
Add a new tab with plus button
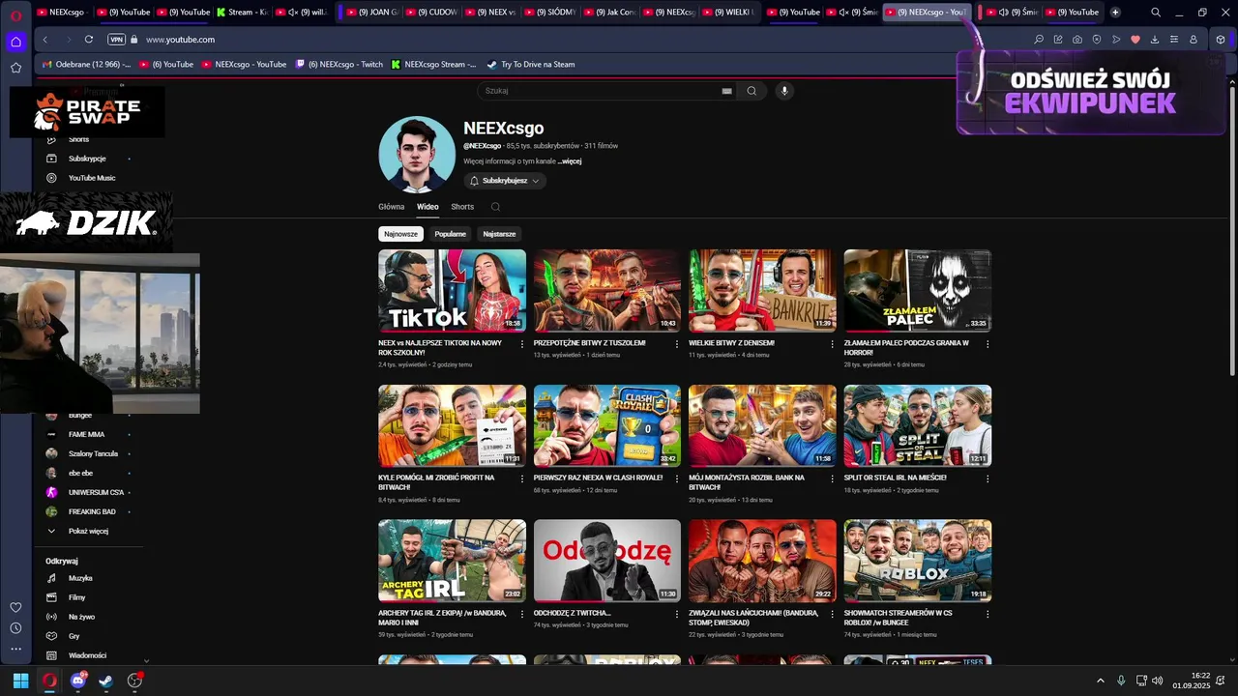(1115, 13)
